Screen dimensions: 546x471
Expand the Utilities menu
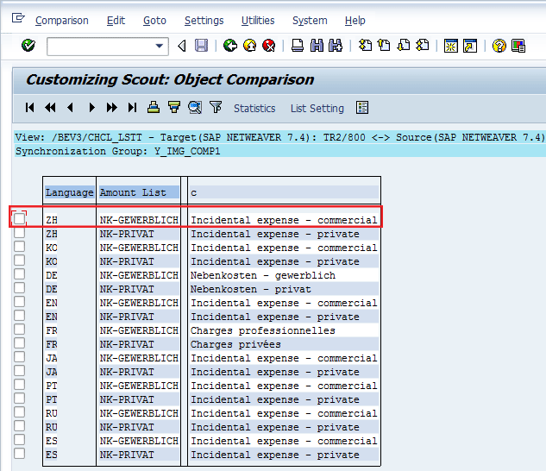[x=258, y=20]
